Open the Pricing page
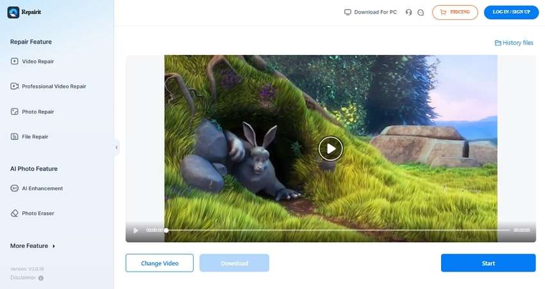This screenshot has height=289, width=545. click(x=455, y=12)
